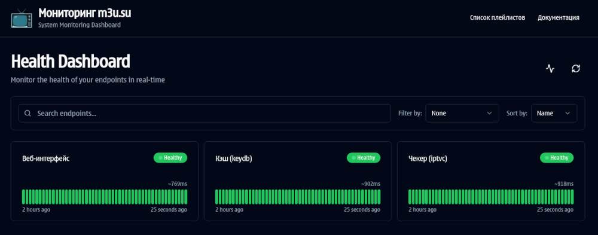Open the Filter by dropdown
This screenshot has height=235, width=598.
(x=462, y=113)
